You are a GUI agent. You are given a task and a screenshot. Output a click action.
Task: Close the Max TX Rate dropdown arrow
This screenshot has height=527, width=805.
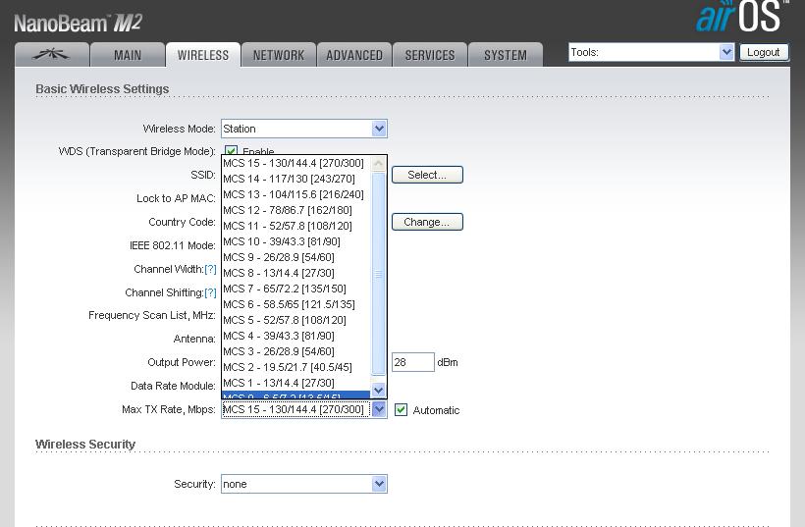(379, 409)
